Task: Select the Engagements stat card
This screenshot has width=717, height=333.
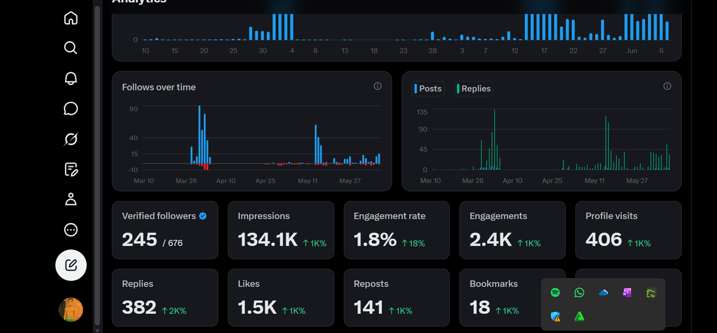Action: (513, 230)
